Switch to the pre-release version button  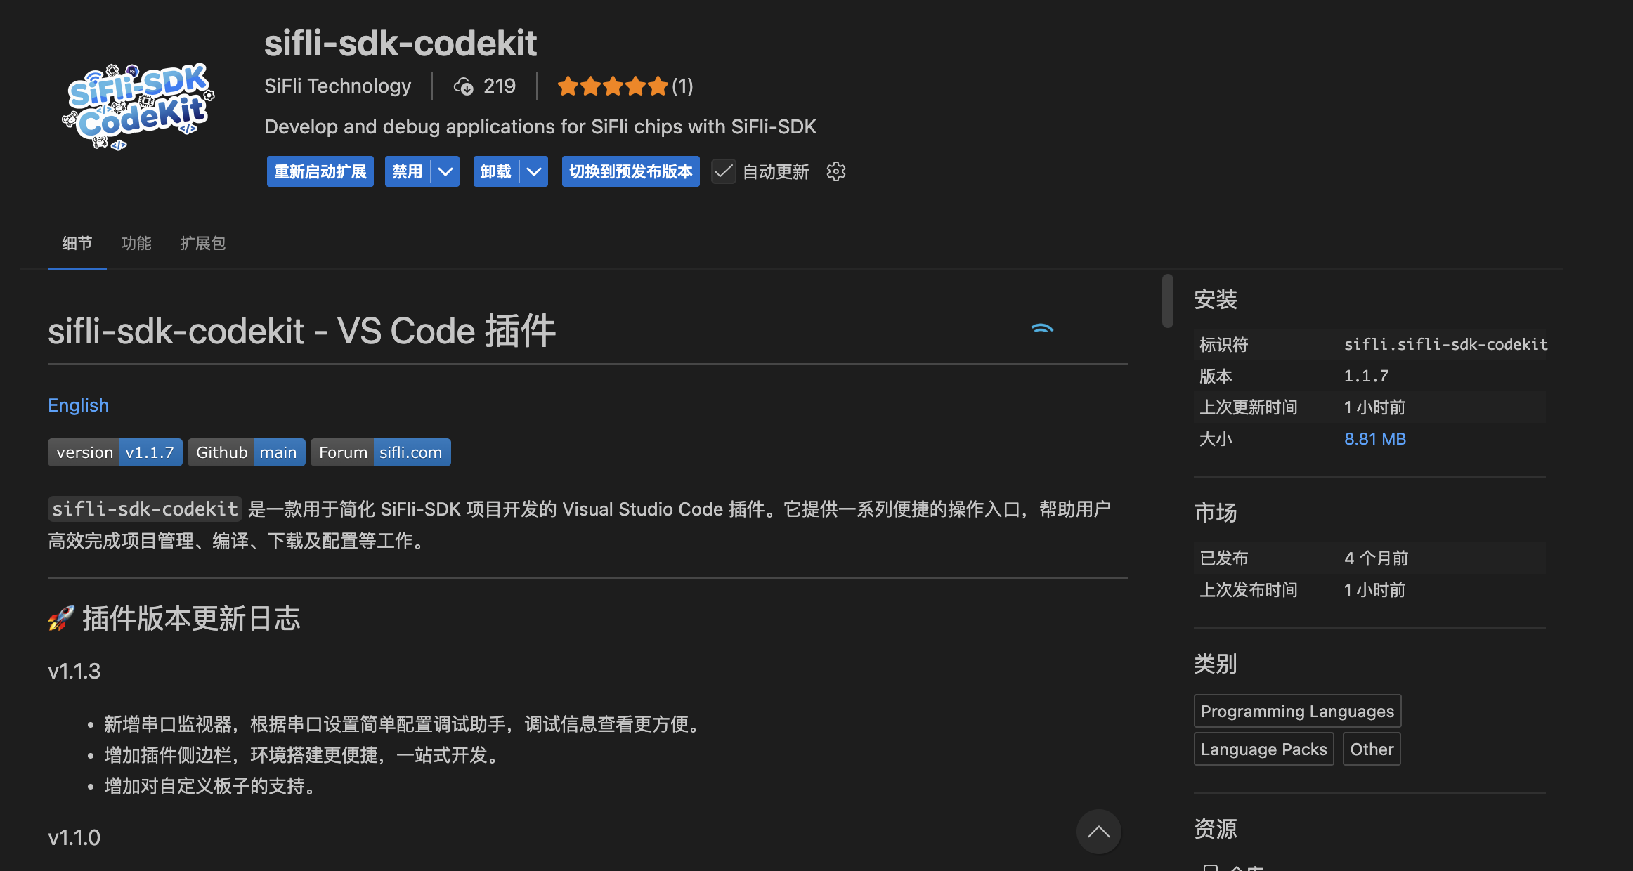[x=630, y=171]
